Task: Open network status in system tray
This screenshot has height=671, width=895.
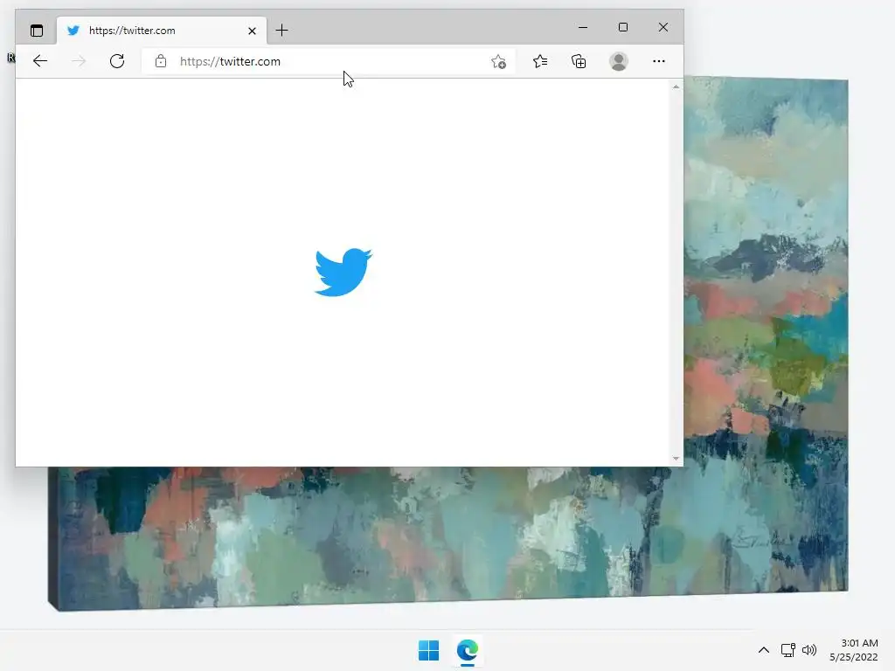Action: [788, 650]
